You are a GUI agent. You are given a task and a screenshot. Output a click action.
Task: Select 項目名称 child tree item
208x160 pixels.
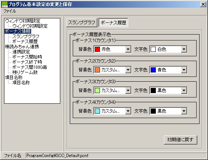(x=21, y=83)
